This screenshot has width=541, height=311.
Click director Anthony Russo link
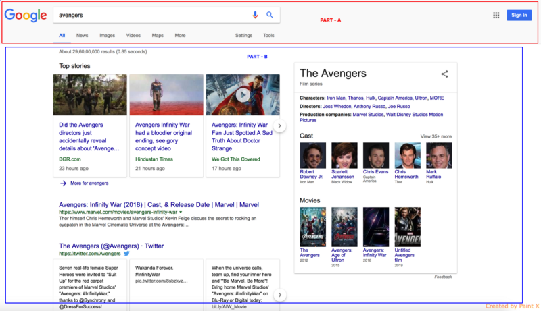pyautogui.click(x=369, y=107)
